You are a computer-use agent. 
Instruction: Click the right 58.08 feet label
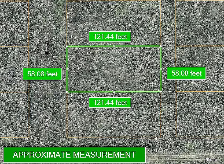point(186,73)
